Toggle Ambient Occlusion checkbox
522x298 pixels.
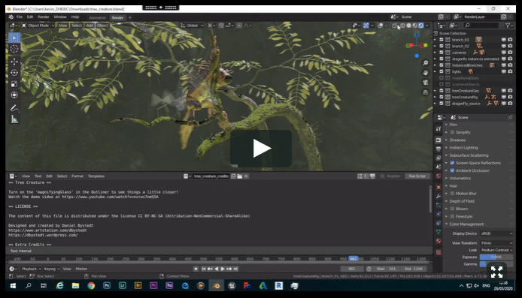coord(452,170)
